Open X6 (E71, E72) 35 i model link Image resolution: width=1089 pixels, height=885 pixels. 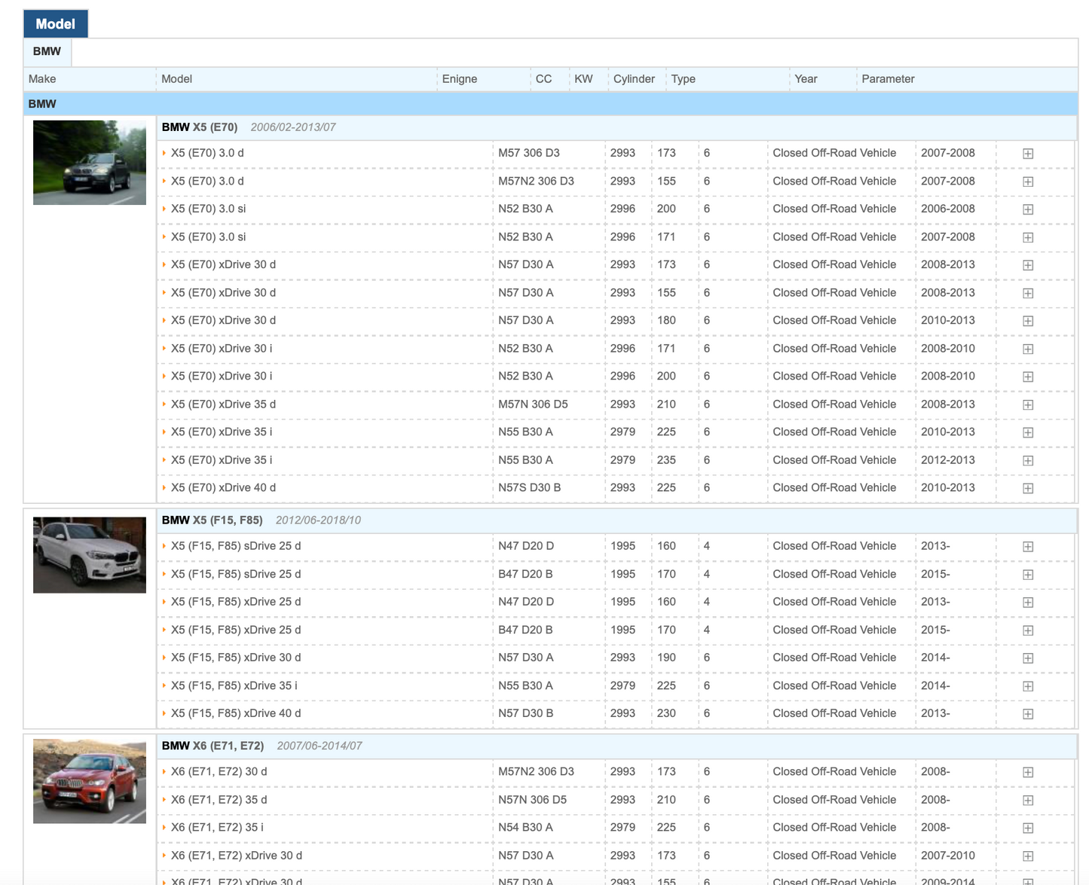tap(217, 827)
